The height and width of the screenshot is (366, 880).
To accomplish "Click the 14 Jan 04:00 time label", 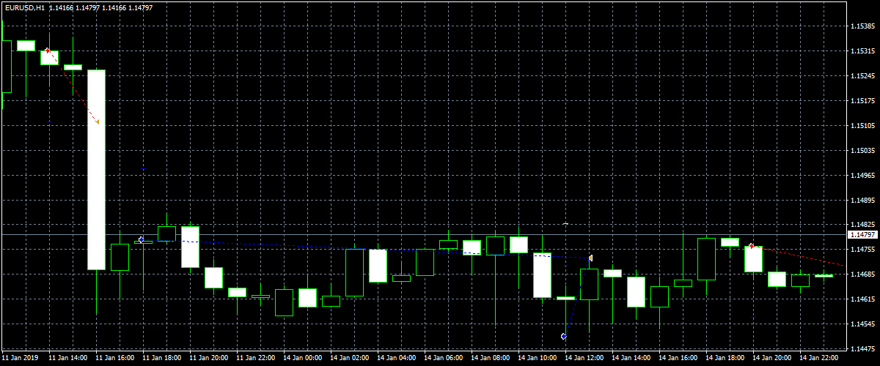I will (397, 359).
